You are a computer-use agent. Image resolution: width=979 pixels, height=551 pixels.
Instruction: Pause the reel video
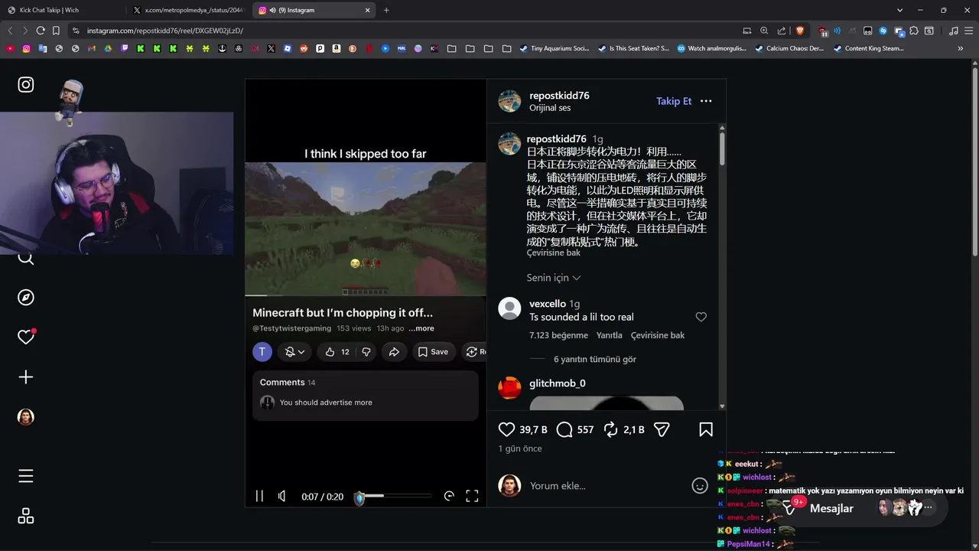pyautogui.click(x=259, y=496)
